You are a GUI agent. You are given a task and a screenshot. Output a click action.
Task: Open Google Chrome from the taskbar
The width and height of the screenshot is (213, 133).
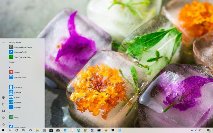click(85, 130)
